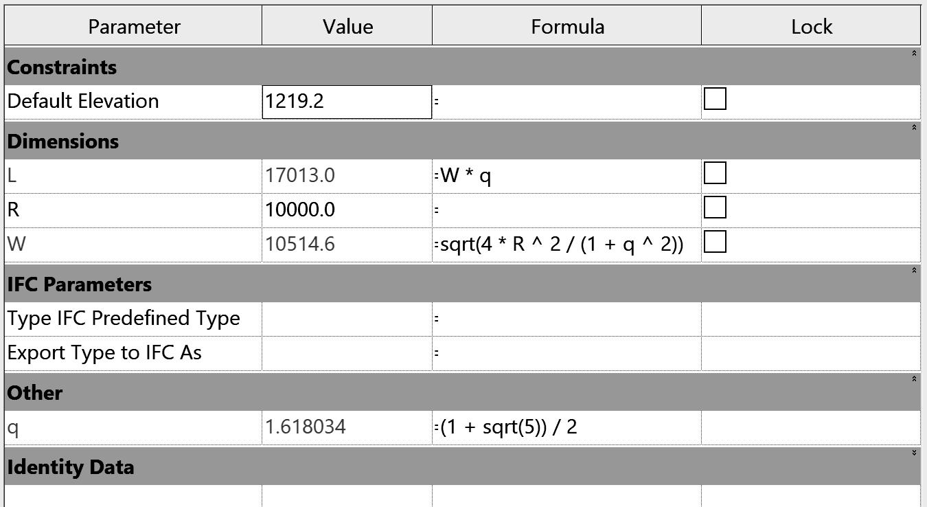The width and height of the screenshot is (927, 507).
Task: Click the Type IFC Predefined Type value cell
Action: 347,319
